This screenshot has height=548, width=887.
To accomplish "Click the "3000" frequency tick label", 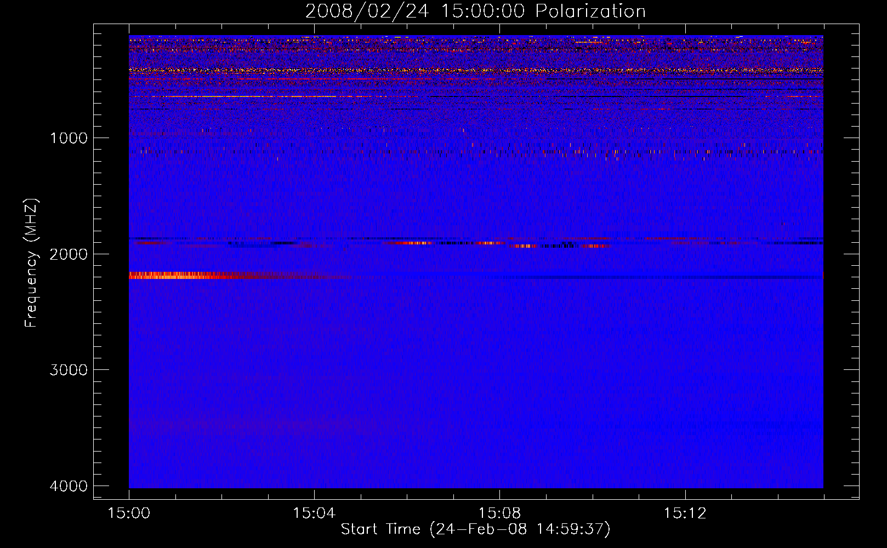I will [69, 370].
